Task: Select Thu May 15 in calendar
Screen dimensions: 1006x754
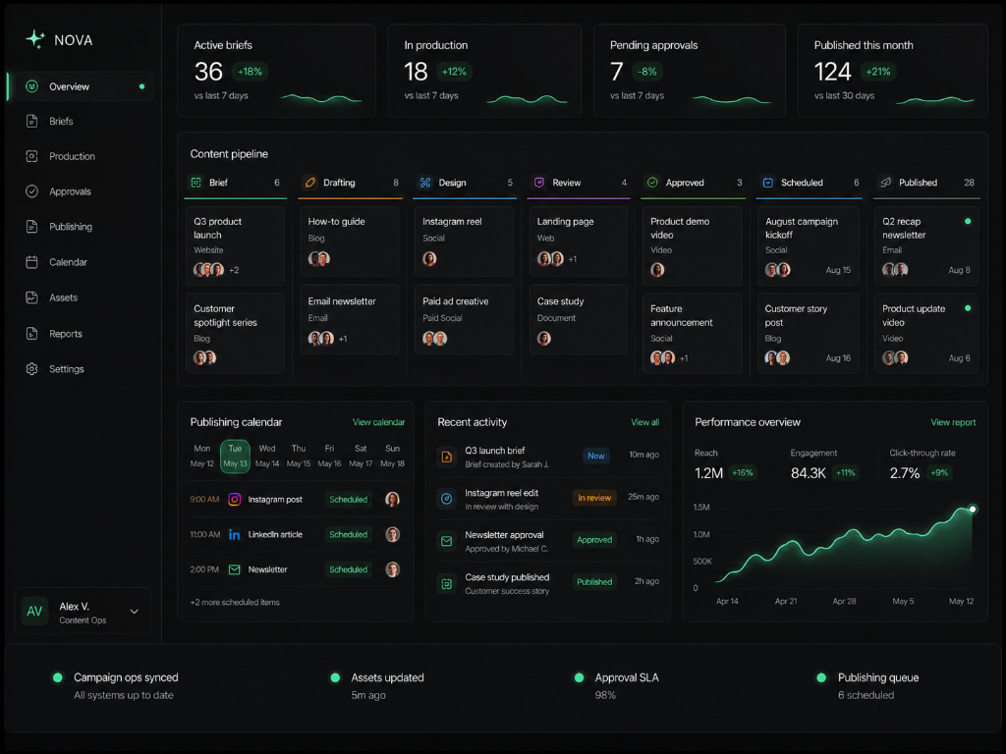Action: [x=299, y=456]
